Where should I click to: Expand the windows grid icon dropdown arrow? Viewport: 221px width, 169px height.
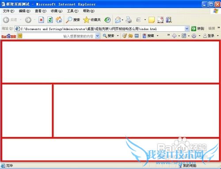pyautogui.click(x=189, y=36)
